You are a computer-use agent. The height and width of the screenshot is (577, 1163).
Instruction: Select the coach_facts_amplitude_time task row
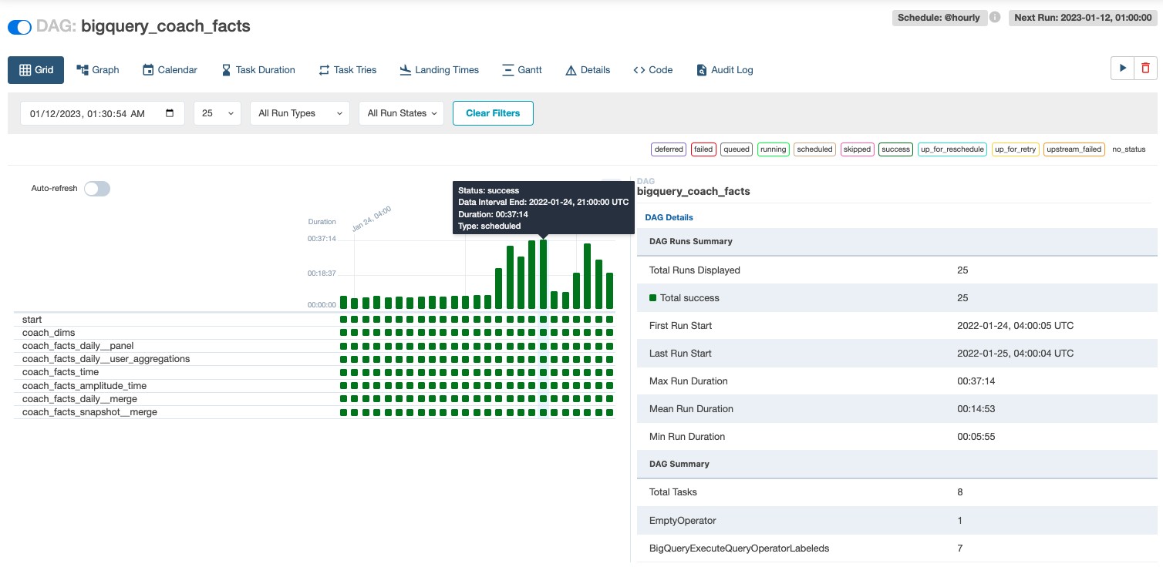[314, 386]
